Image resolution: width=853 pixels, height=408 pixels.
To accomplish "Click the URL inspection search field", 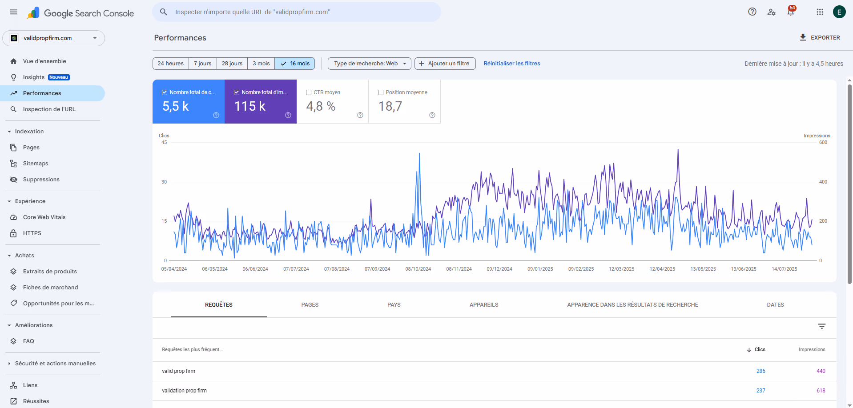I will point(297,12).
